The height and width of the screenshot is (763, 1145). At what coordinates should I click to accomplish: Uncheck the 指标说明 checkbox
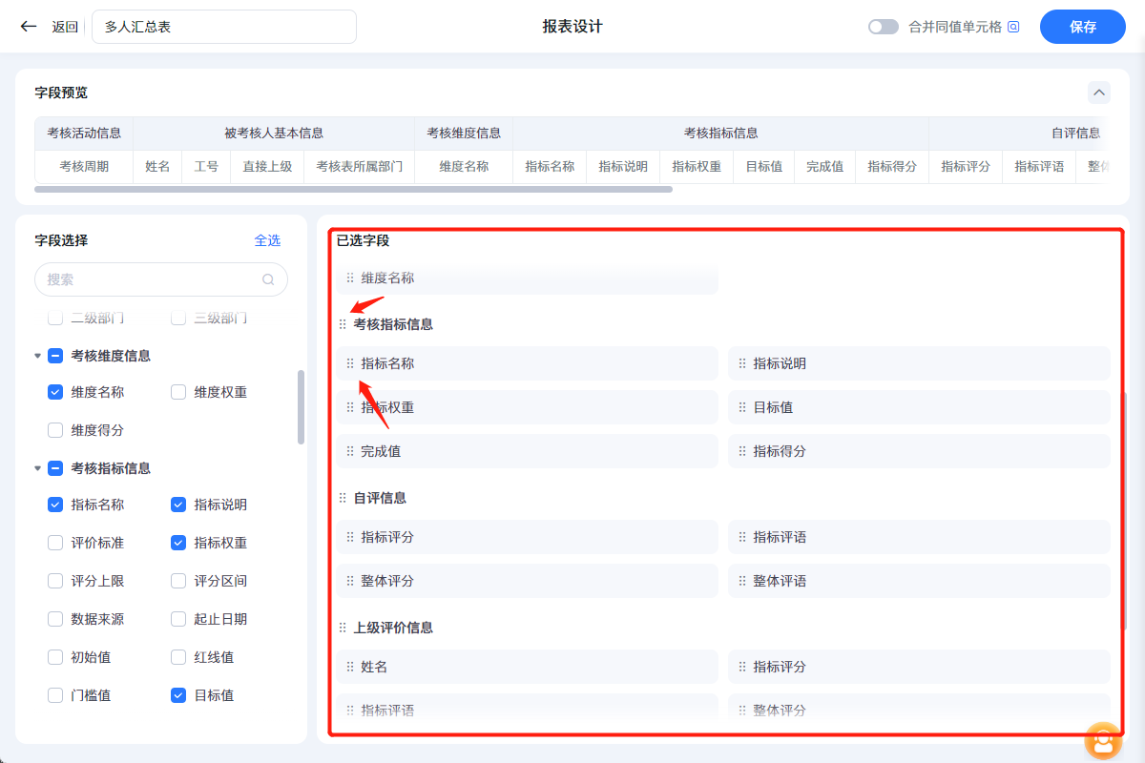pos(177,504)
